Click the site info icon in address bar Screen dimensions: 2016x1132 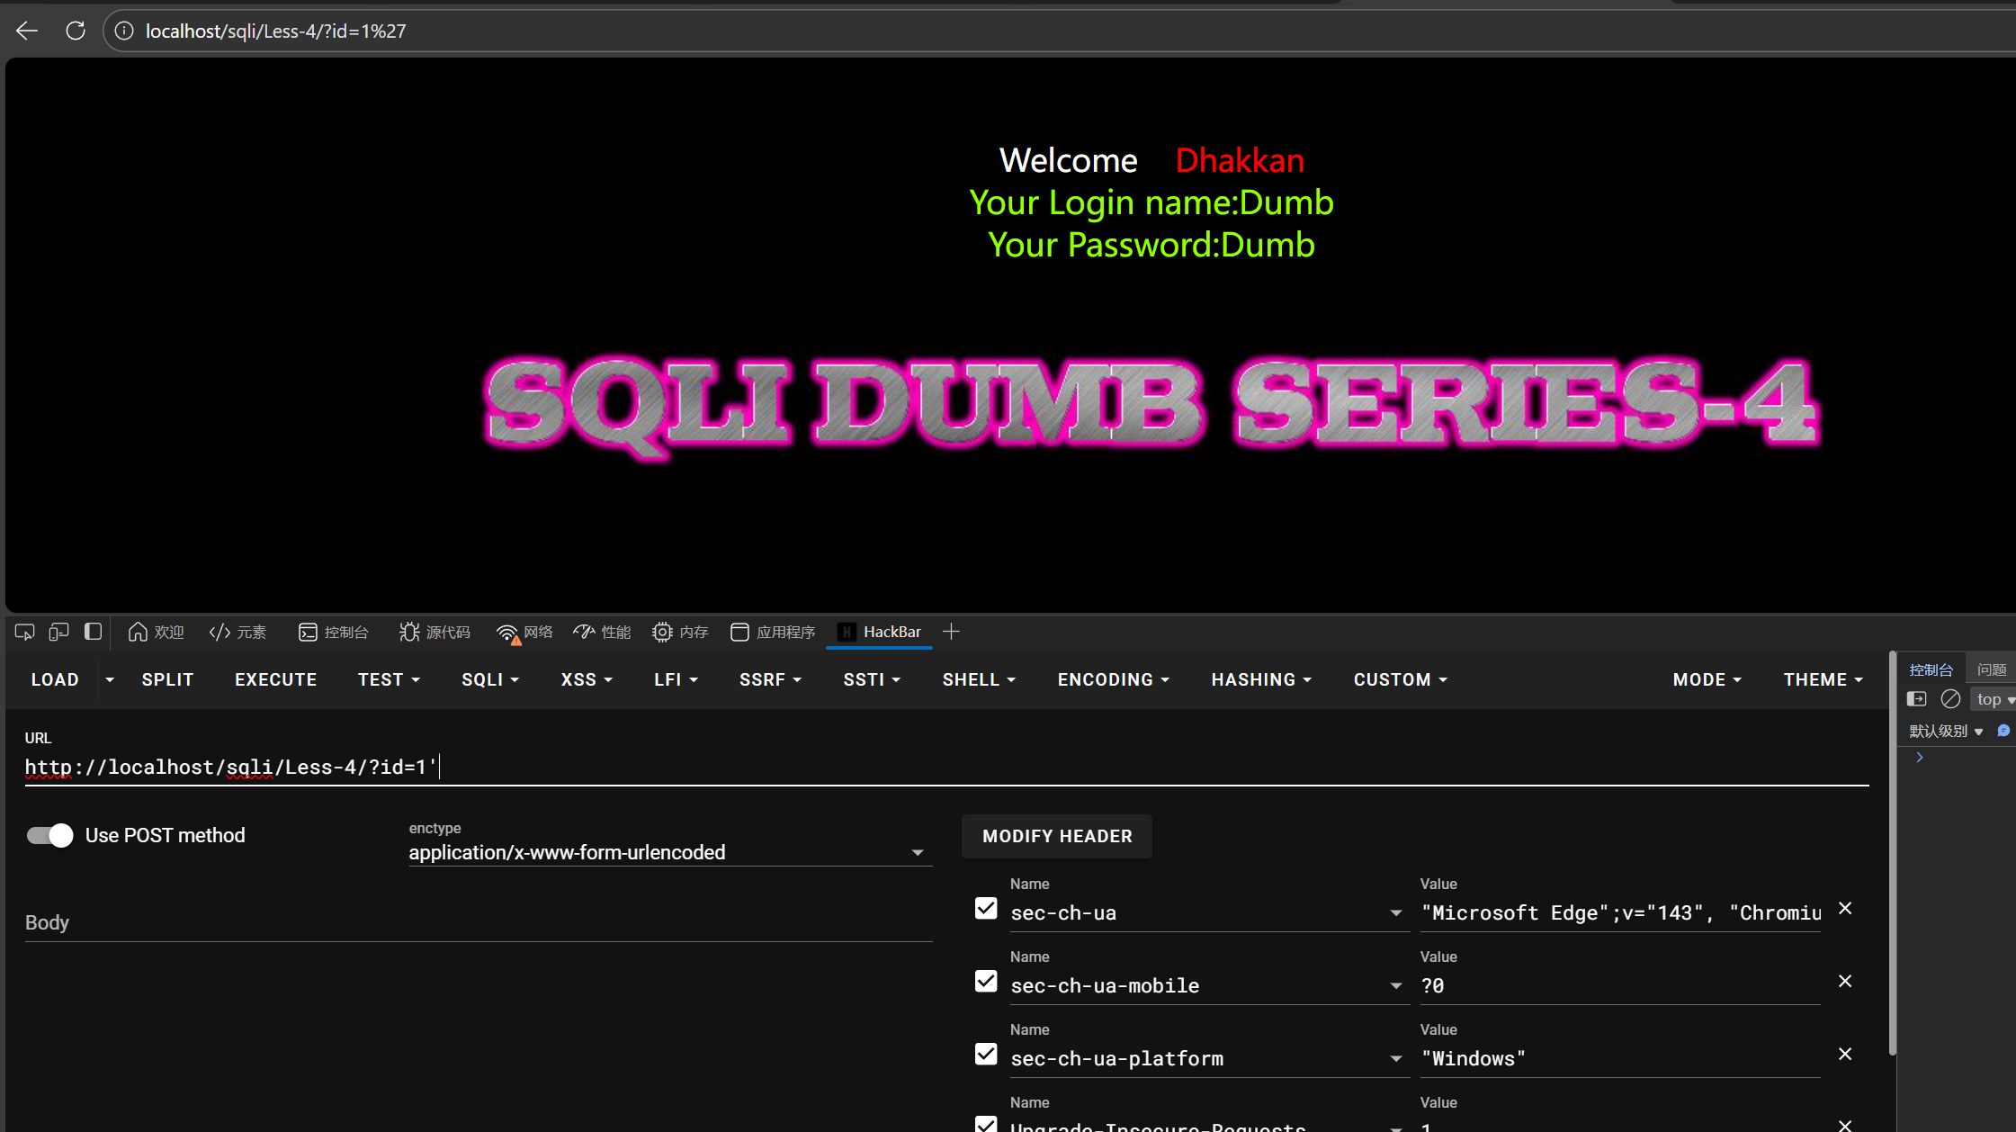(x=124, y=31)
